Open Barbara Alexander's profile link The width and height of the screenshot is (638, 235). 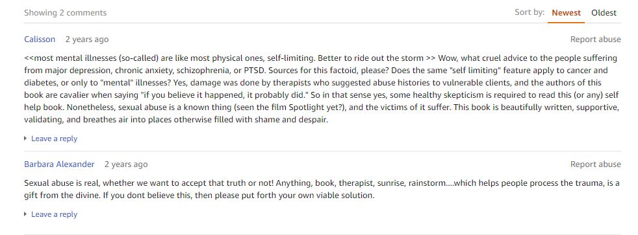point(59,164)
